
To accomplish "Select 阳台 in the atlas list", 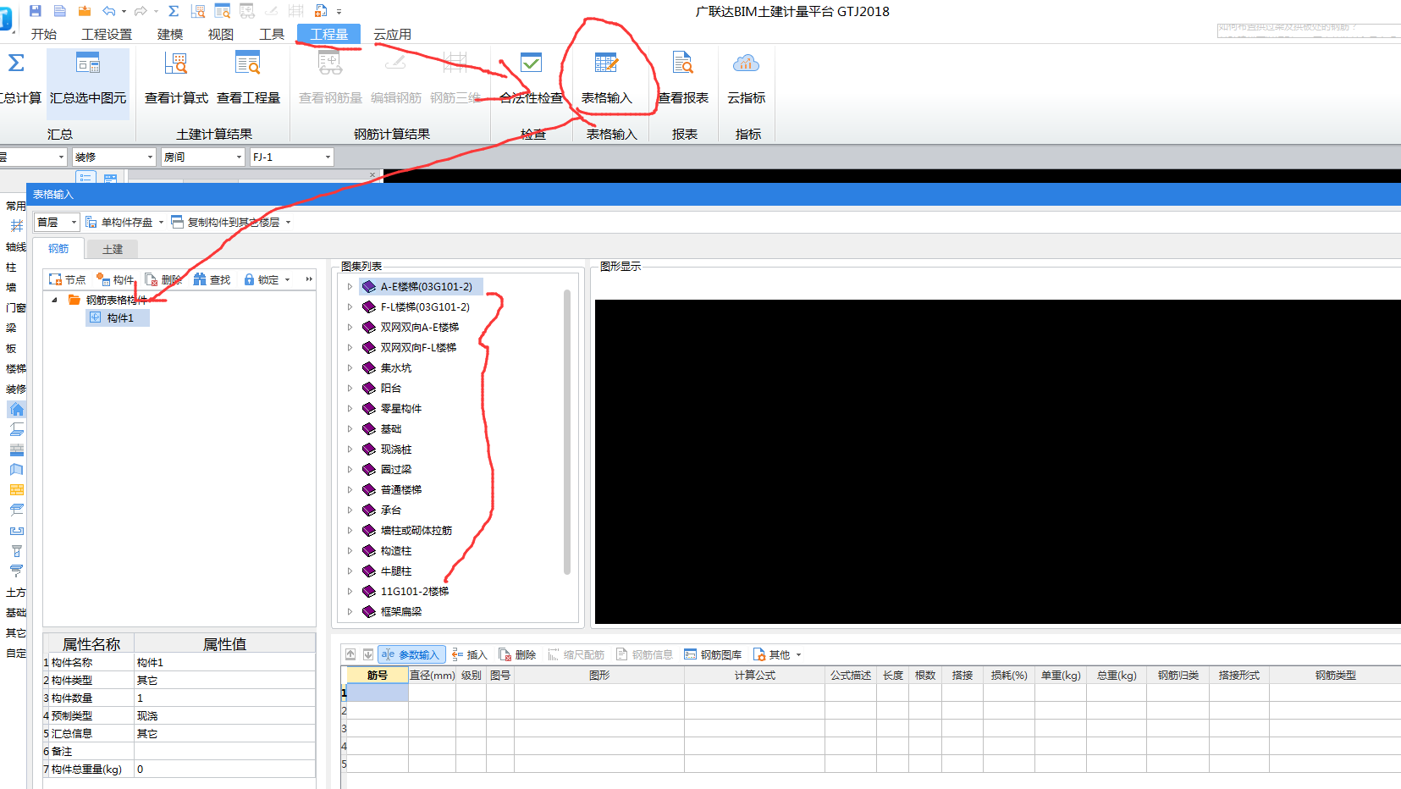I will [391, 389].
